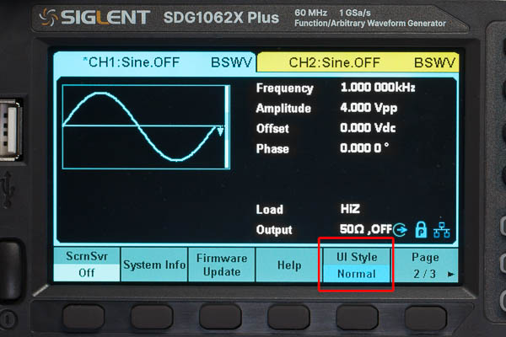Screen dimensions: 506x337
Task: Select the Load value HiZ
Action: pyautogui.click(x=350, y=209)
